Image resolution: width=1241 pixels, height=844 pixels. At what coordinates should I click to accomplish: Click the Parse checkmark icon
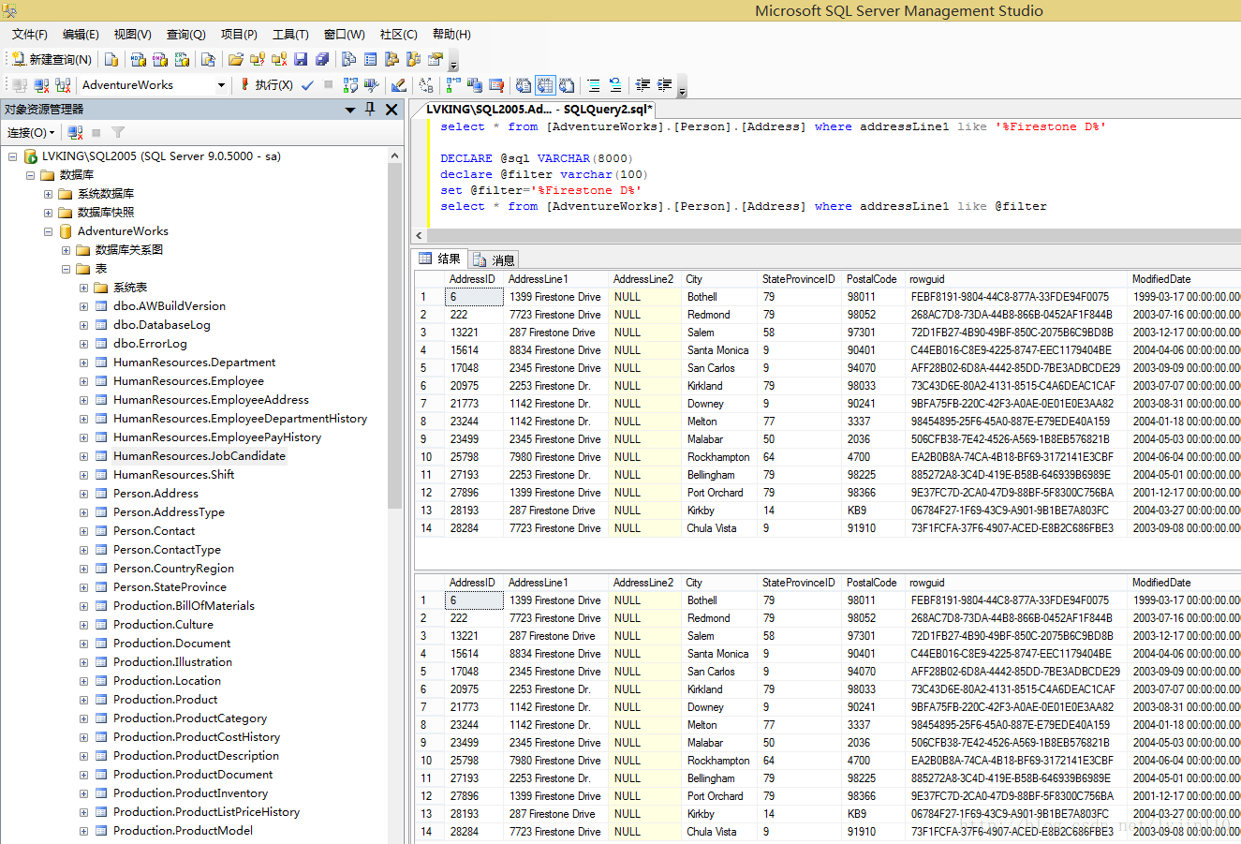tap(308, 85)
